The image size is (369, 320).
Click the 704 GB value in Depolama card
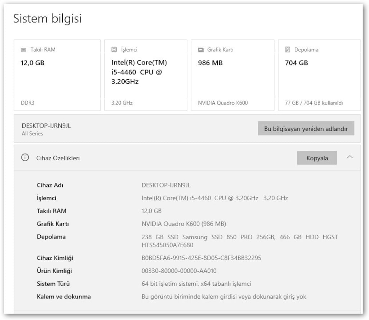coord(296,63)
